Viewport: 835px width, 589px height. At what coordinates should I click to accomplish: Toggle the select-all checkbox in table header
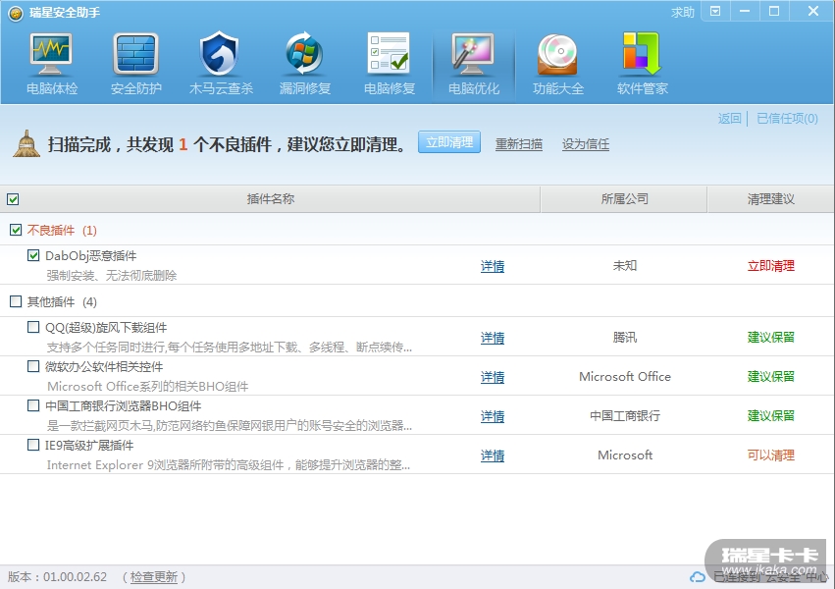13,199
